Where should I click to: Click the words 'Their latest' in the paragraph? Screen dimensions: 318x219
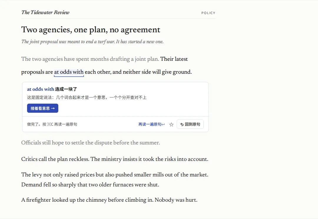coord(174,59)
